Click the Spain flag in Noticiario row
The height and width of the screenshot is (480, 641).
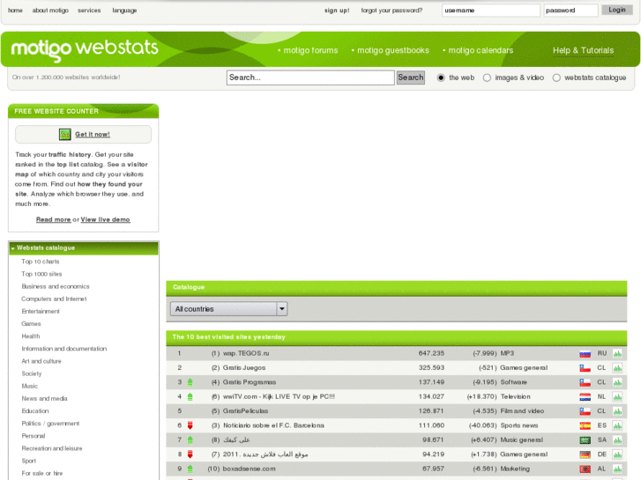pos(585,425)
